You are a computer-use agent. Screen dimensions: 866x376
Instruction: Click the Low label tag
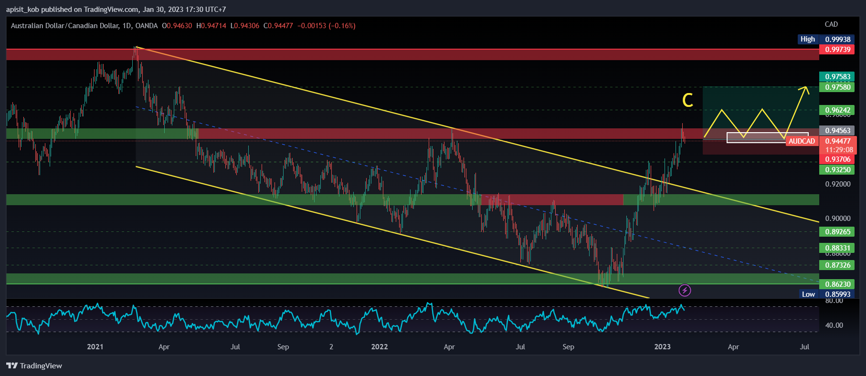click(808, 294)
